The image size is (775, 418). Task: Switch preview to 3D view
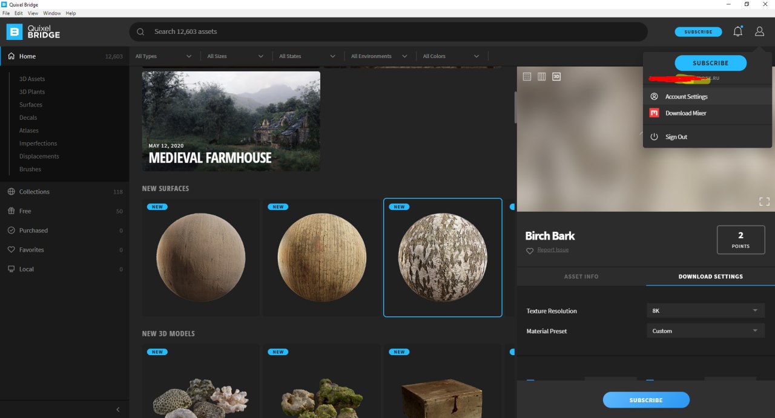tap(556, 77)
